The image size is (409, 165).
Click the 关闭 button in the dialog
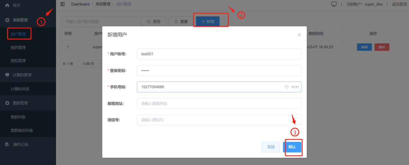[x=271, y=147]
